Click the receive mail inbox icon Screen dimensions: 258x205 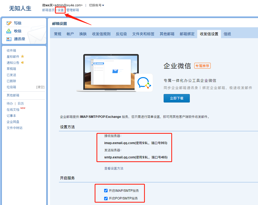(9, 31)
